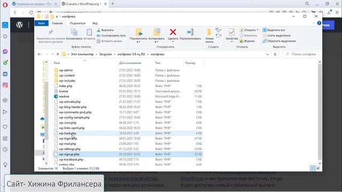
Task: Select the wp-load.php file
Action: [x=67, y=133]
